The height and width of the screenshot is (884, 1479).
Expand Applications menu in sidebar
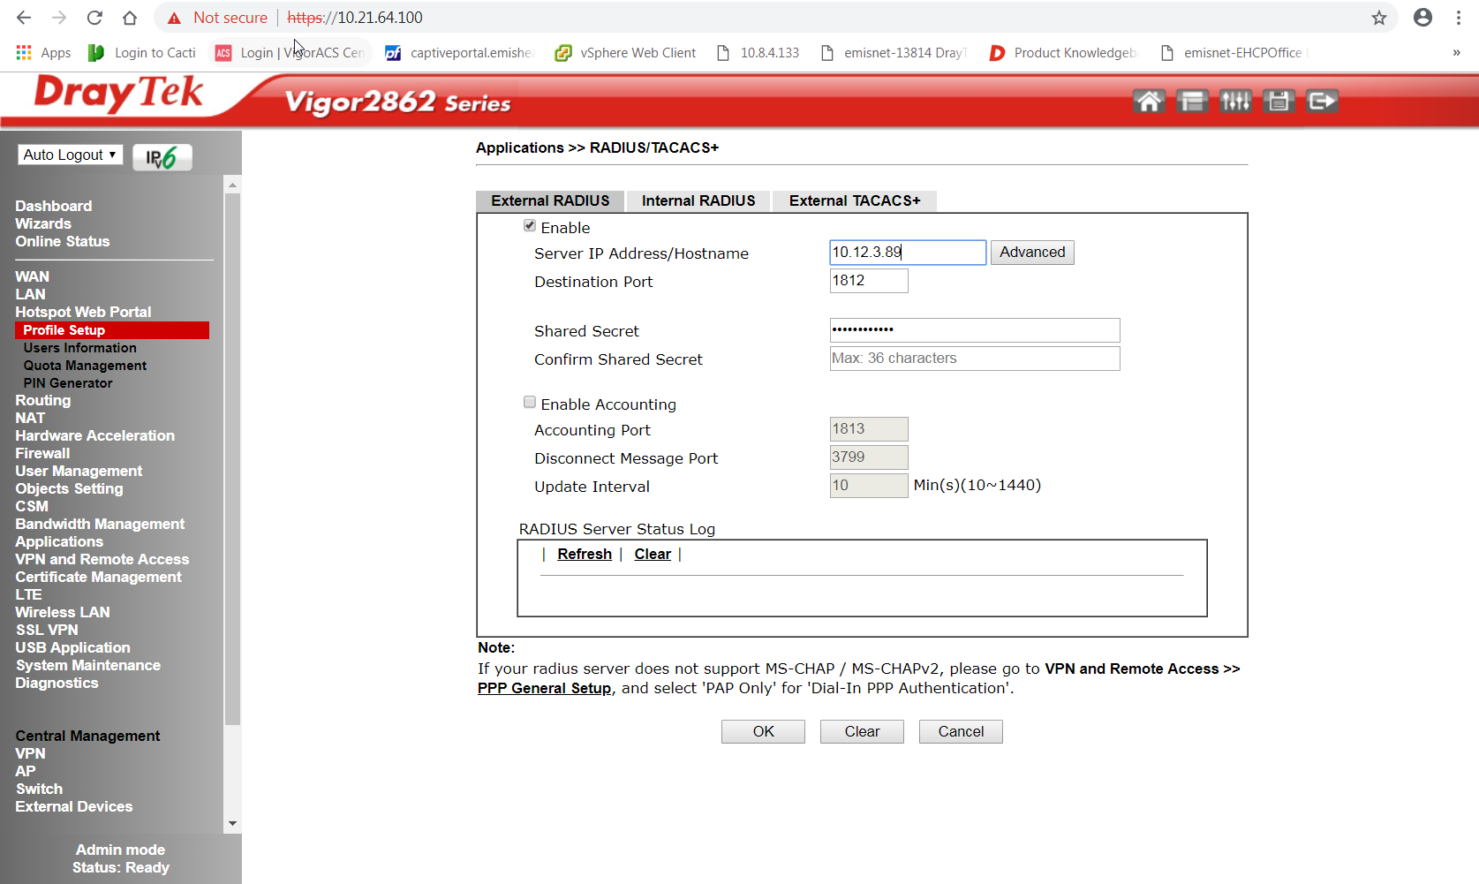59,541
